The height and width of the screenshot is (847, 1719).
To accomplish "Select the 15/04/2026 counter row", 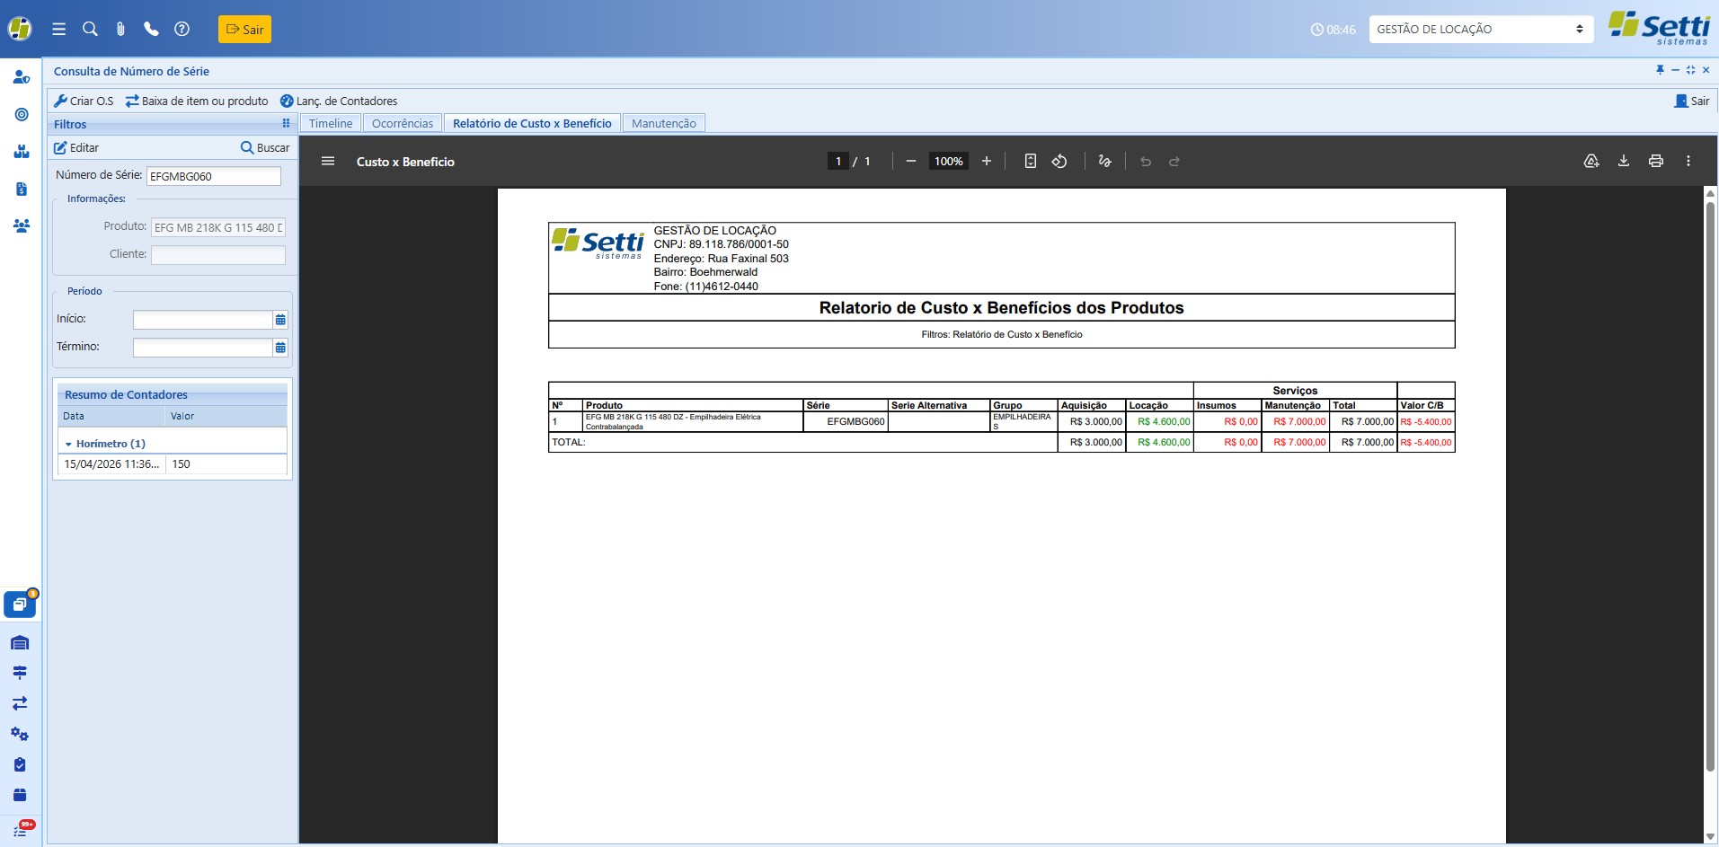I will point(173,464).
